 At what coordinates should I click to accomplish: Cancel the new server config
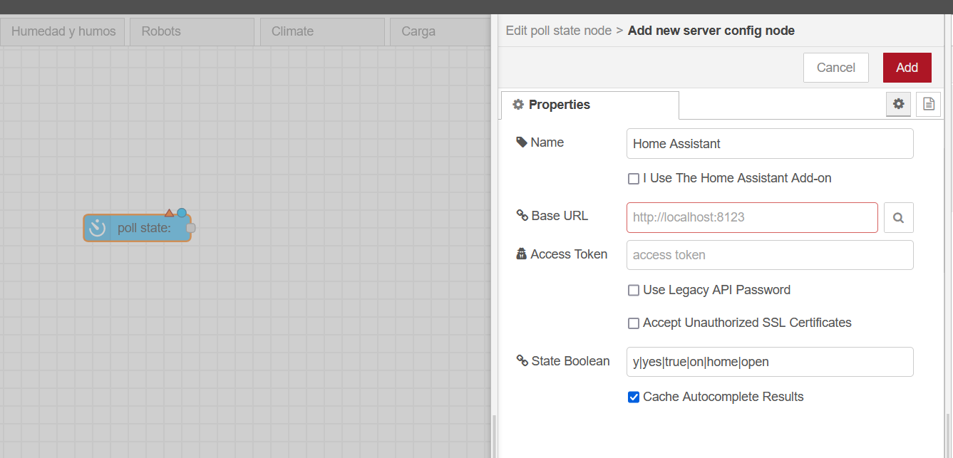point(835,68)
